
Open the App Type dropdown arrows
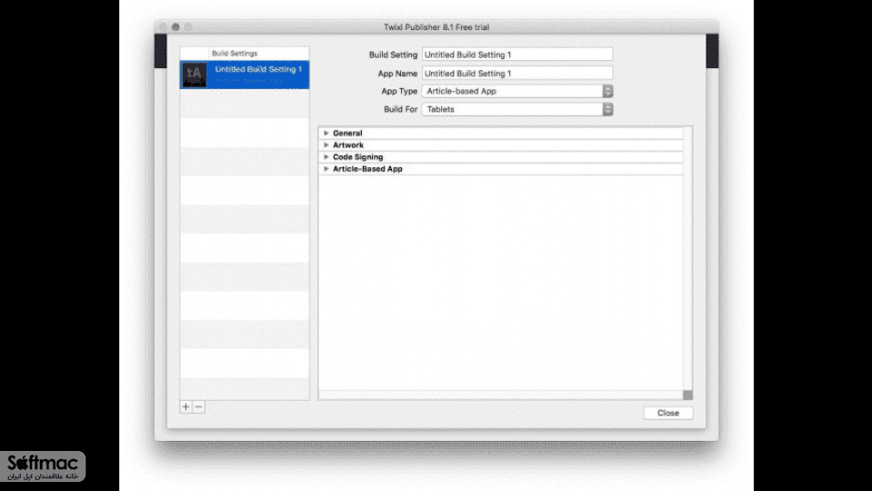tap(607, 91)
